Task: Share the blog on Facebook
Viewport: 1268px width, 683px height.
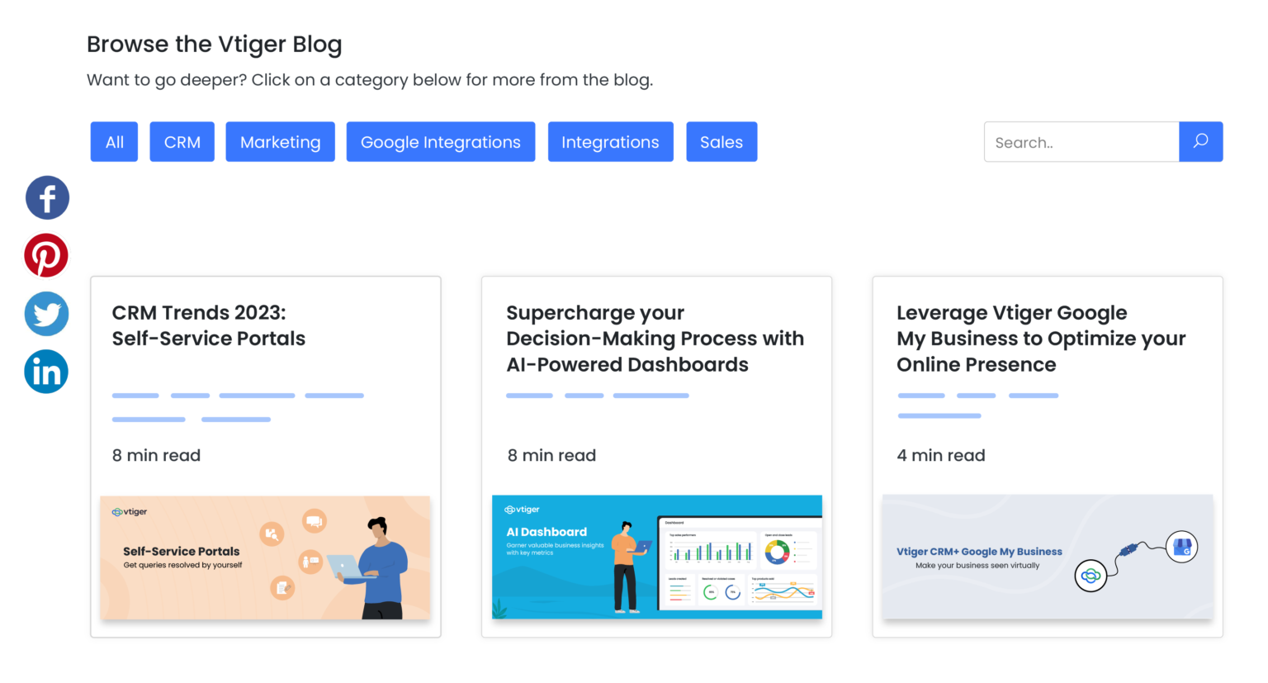Action: point(47,198)
